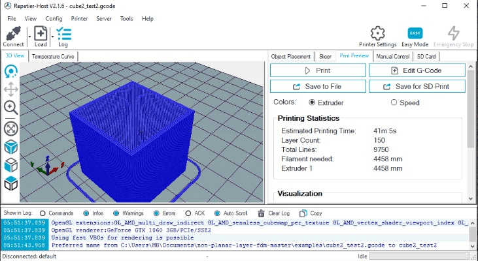478x261 pixels.
Task: Click the trash icon to clear log
Action: (262, 213)
